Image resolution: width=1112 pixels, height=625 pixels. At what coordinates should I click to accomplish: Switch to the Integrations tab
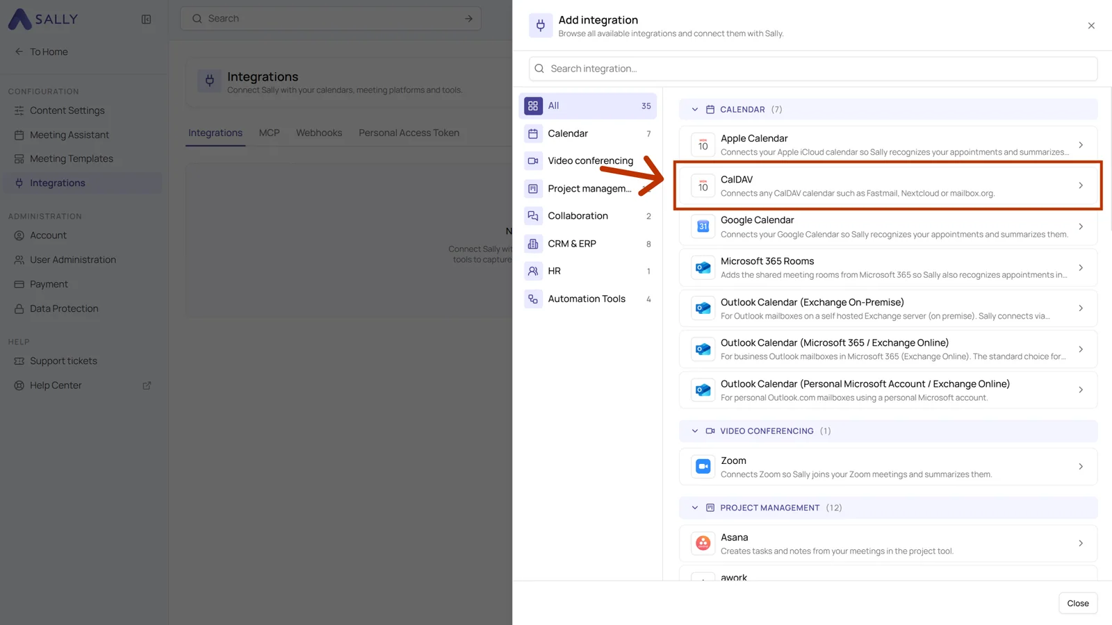[x=215, y=133]
